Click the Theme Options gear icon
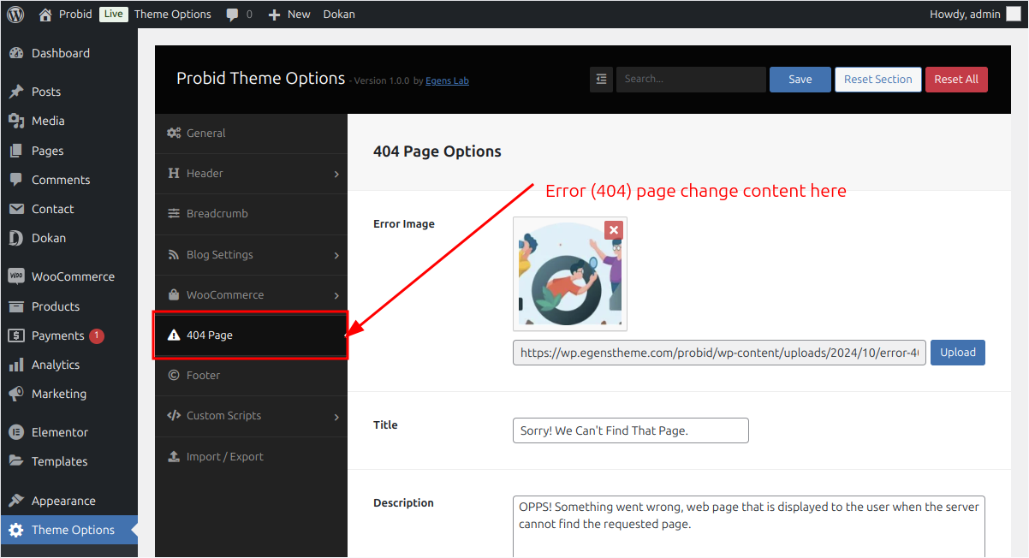The height and width of the screenshot is (558, 1029). 16,530
